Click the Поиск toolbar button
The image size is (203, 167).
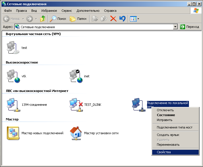pyautogui.click(x=58, y=19)
